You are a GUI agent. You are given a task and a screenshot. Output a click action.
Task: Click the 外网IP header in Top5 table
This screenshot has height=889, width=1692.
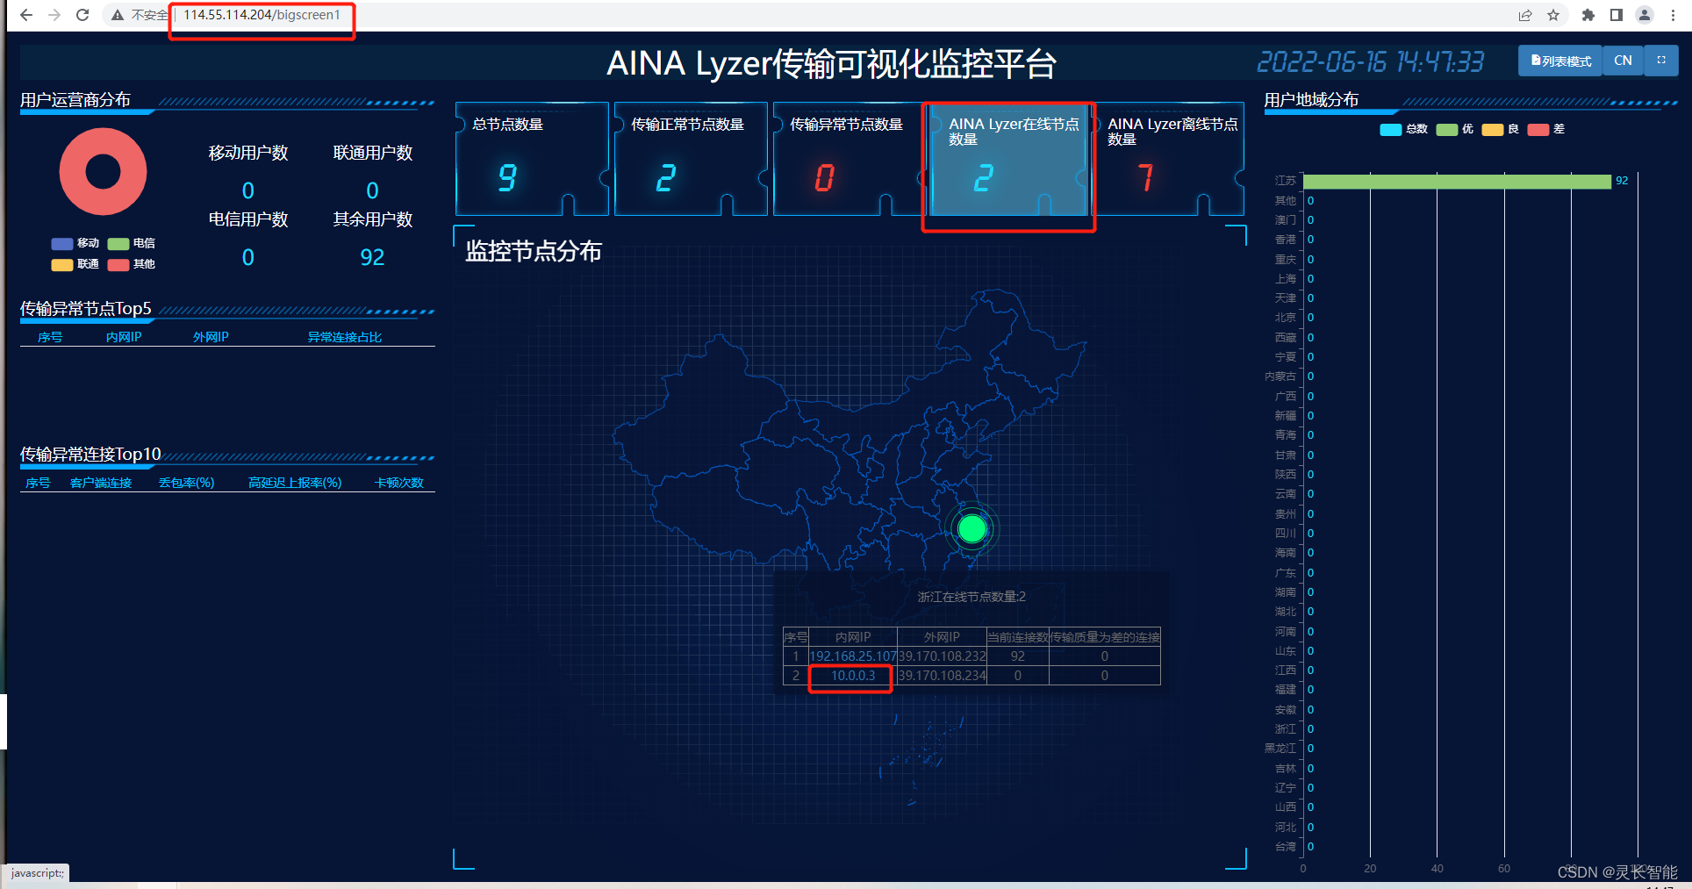coord(211,337)
